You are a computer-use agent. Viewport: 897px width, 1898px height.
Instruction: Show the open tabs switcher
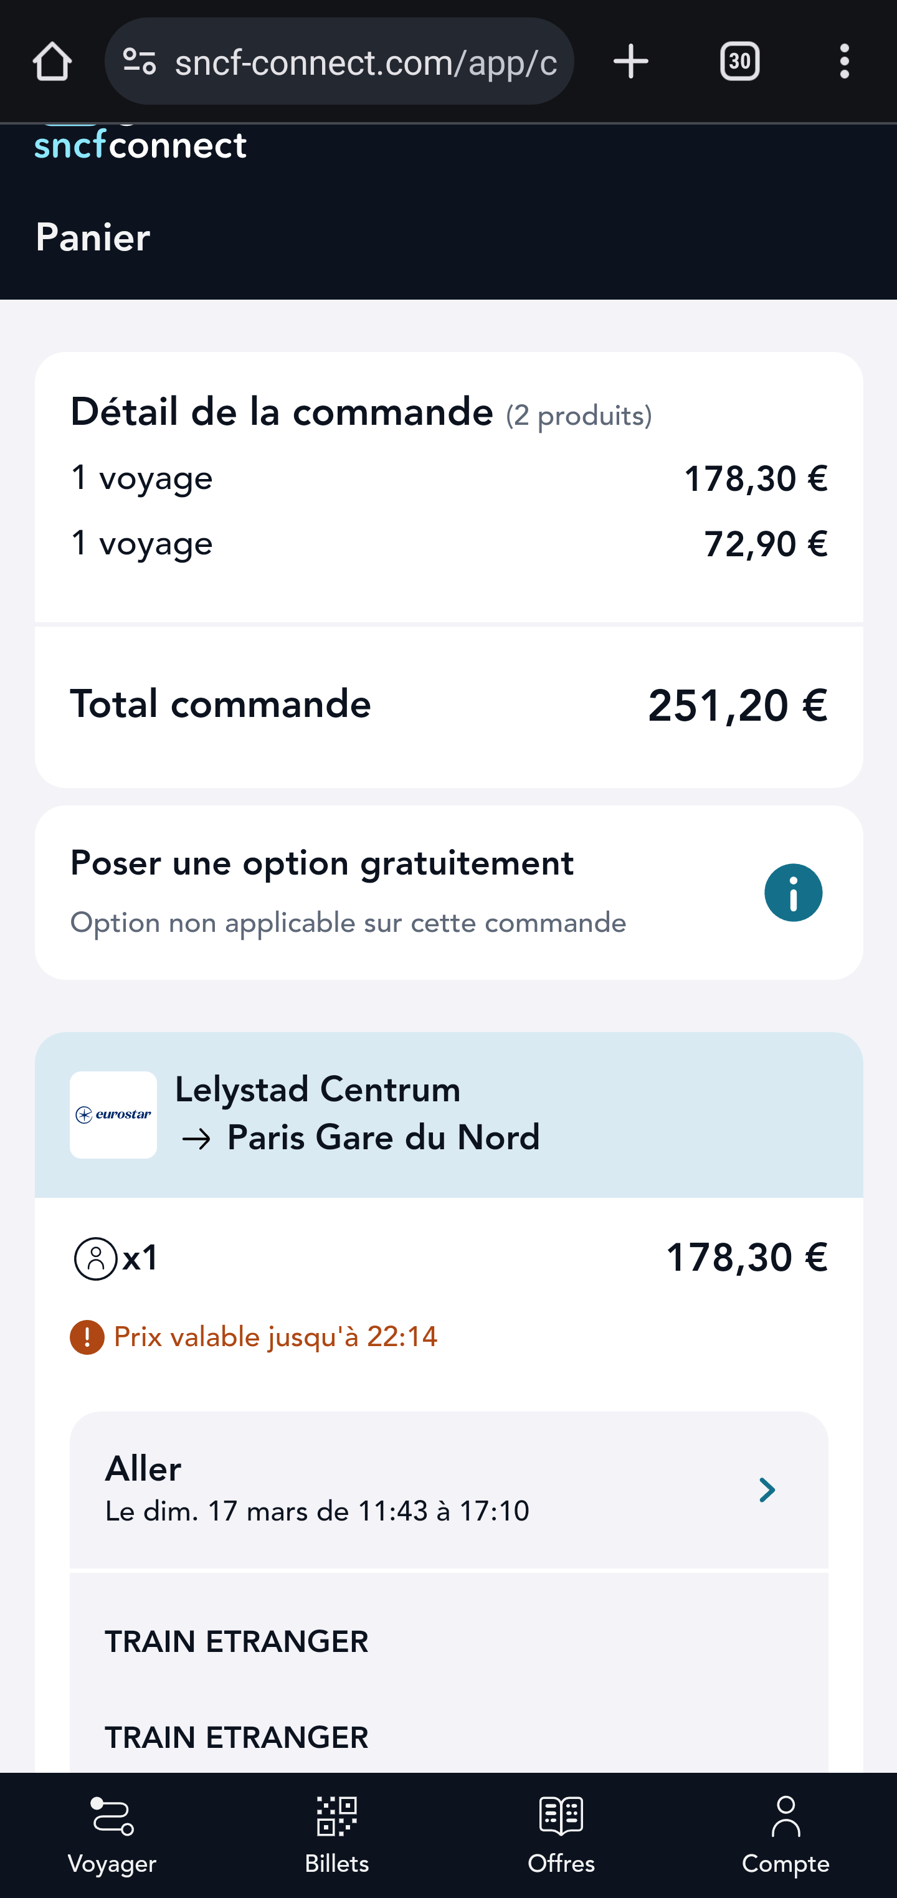(x=739, y=61)
